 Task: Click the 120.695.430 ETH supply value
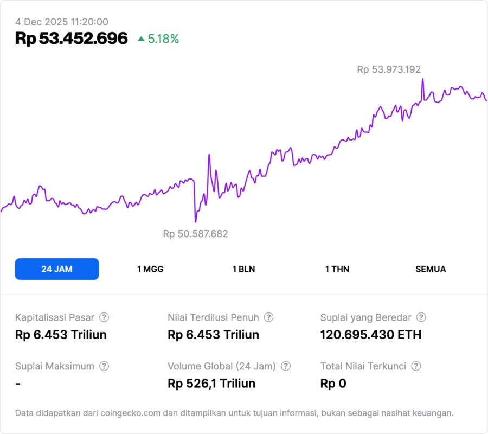coord(371,335)
